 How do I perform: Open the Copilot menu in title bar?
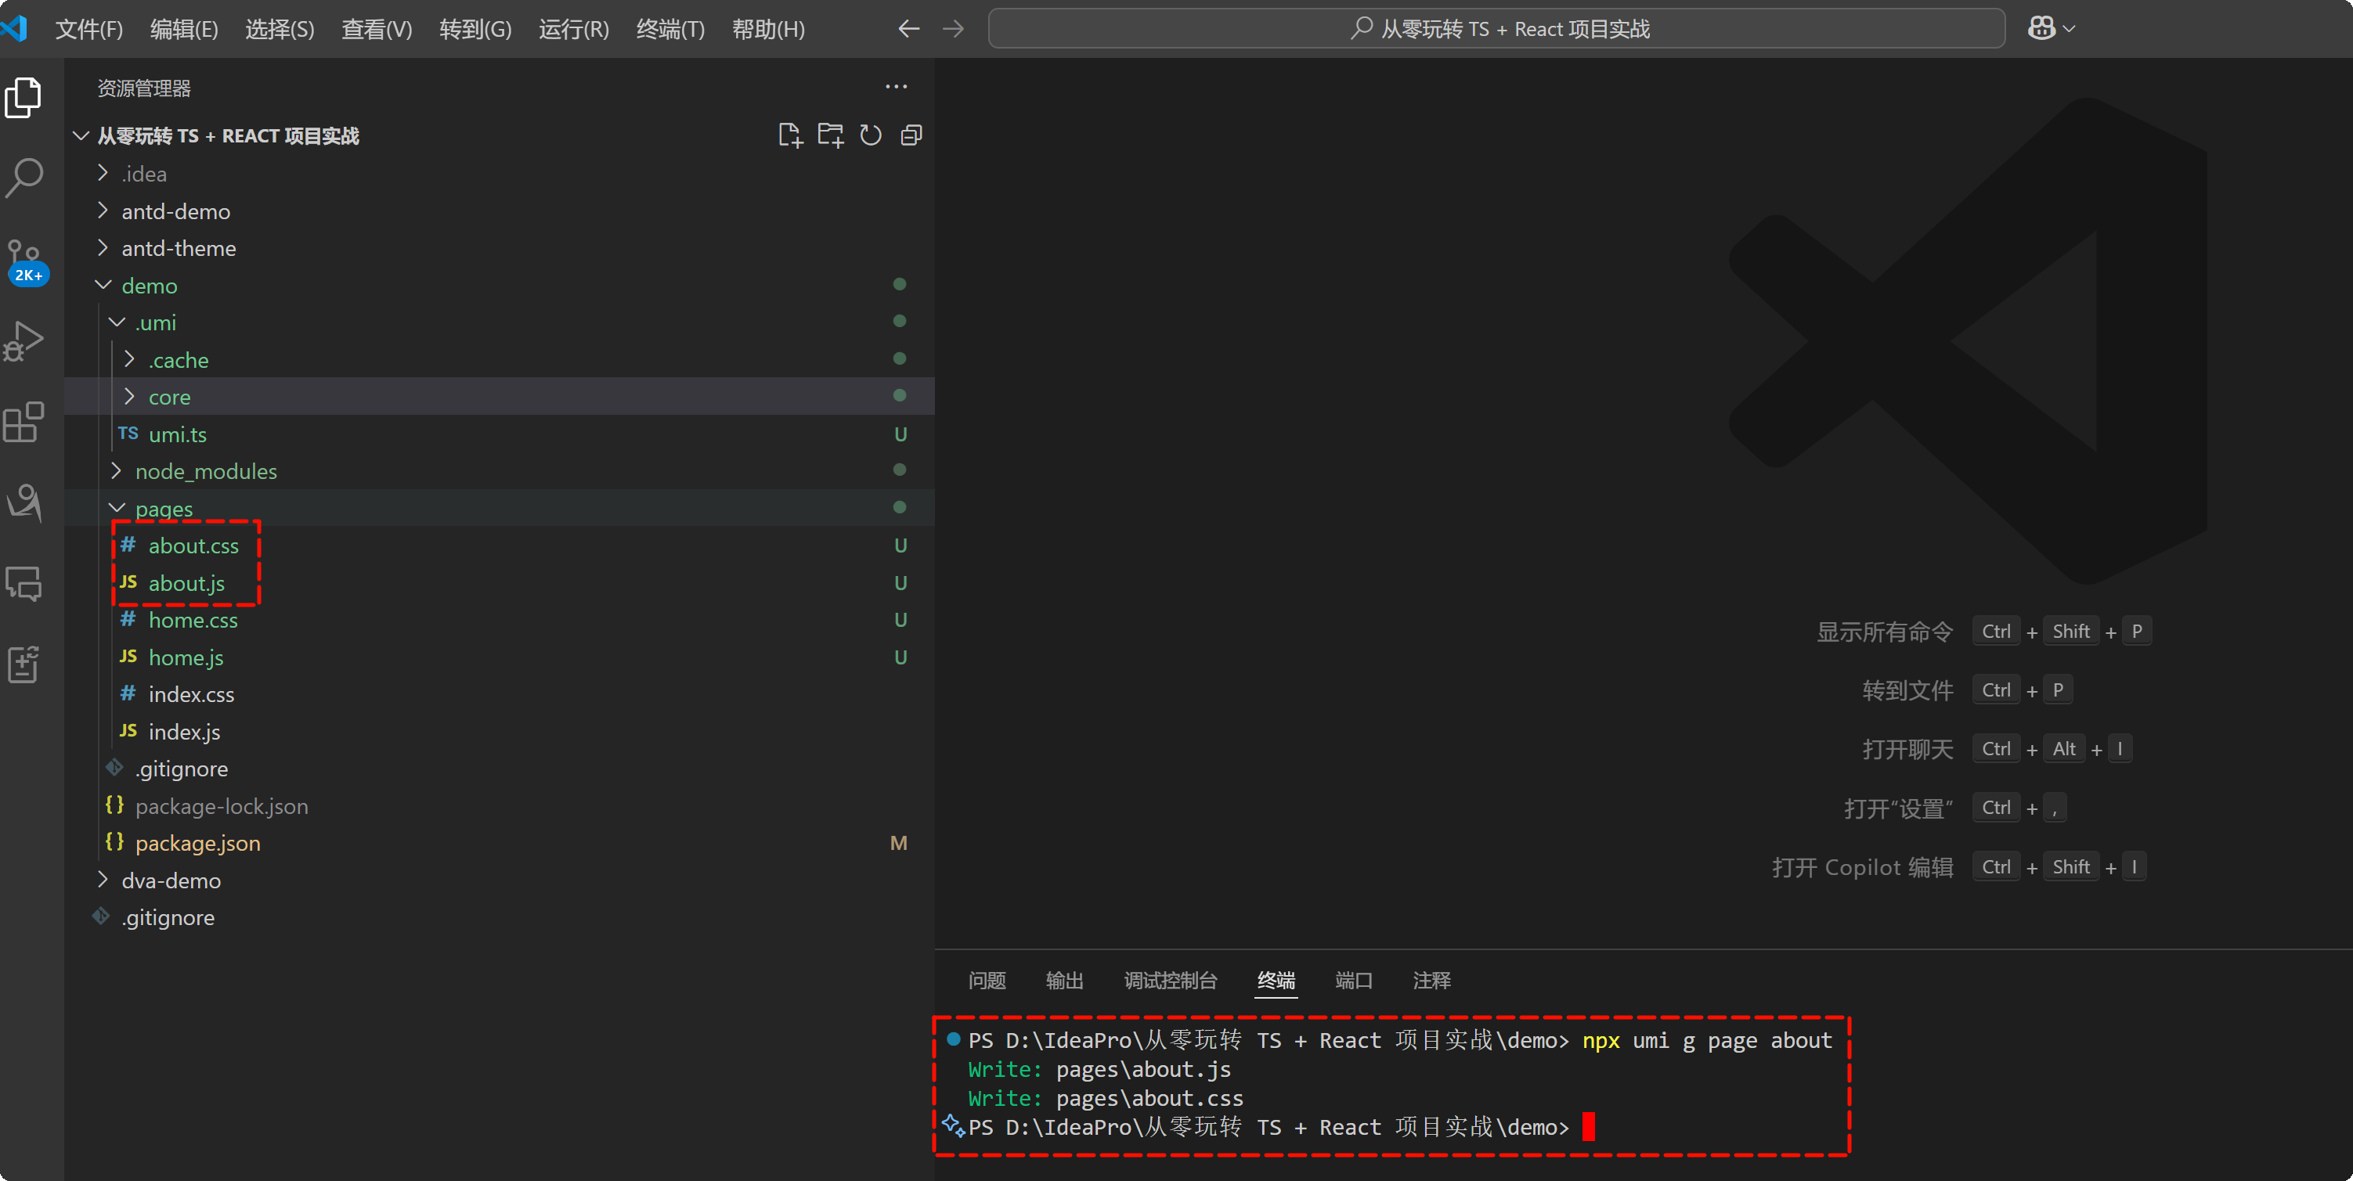pos(2052,29)
